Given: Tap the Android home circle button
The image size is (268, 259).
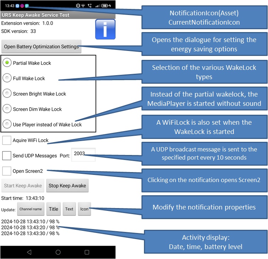Looking at the screenshot, I should pyautogui.click(x=58, y=252).
